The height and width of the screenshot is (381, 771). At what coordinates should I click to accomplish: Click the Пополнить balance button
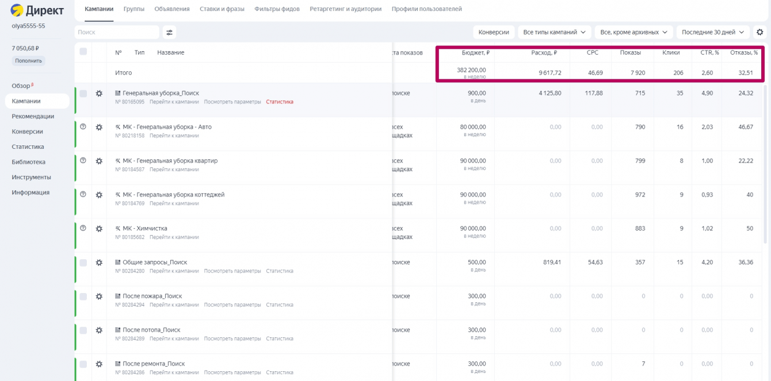pyautogui.click(x=28, y=61)
